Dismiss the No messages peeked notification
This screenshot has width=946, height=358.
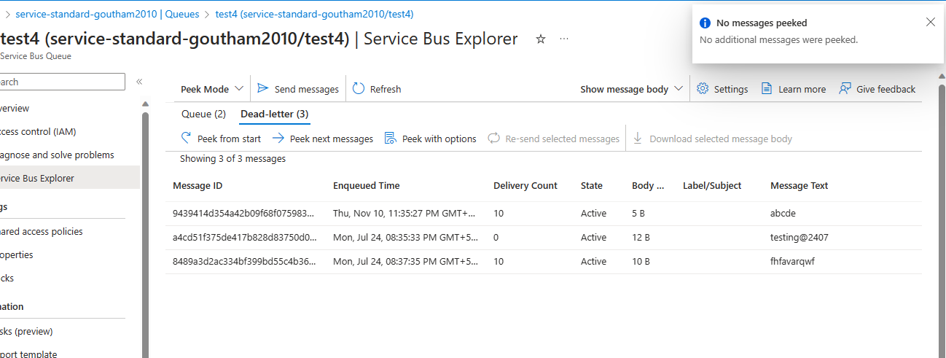(x=930, y=23)
